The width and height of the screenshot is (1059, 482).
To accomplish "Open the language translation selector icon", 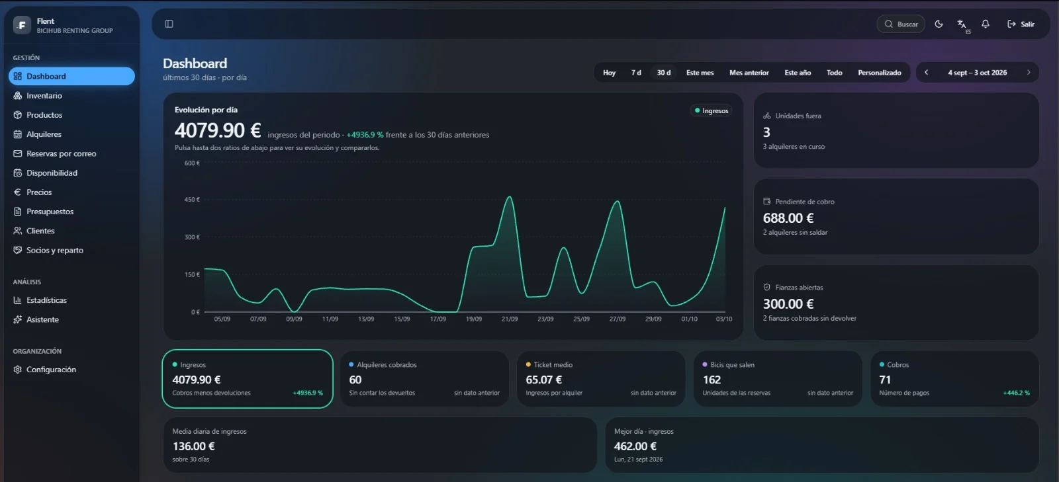I will pos(962,24).
